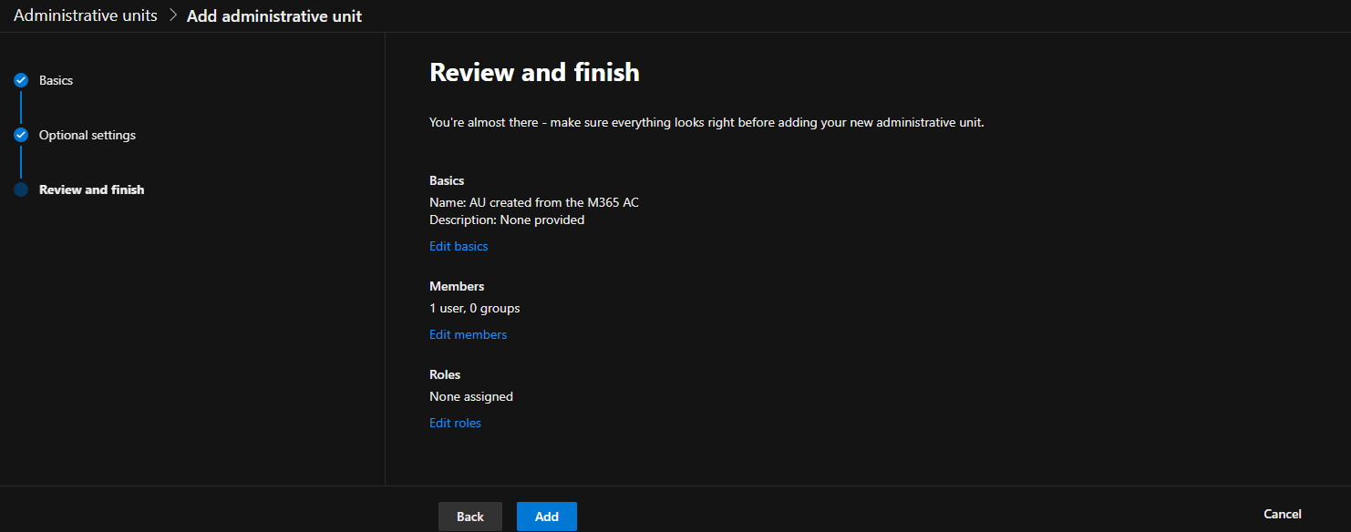Click the "Description: None provided" line
The height and width of the screenshot is (532, 1351).
(x=507, y=220)
